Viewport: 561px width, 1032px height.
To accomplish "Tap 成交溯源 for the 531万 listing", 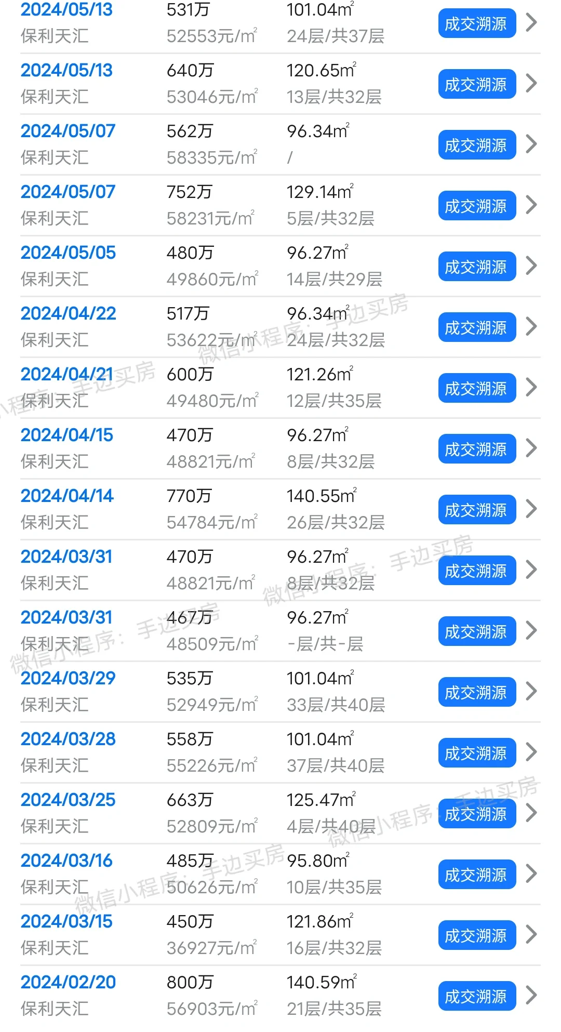I will coord(477,23).
